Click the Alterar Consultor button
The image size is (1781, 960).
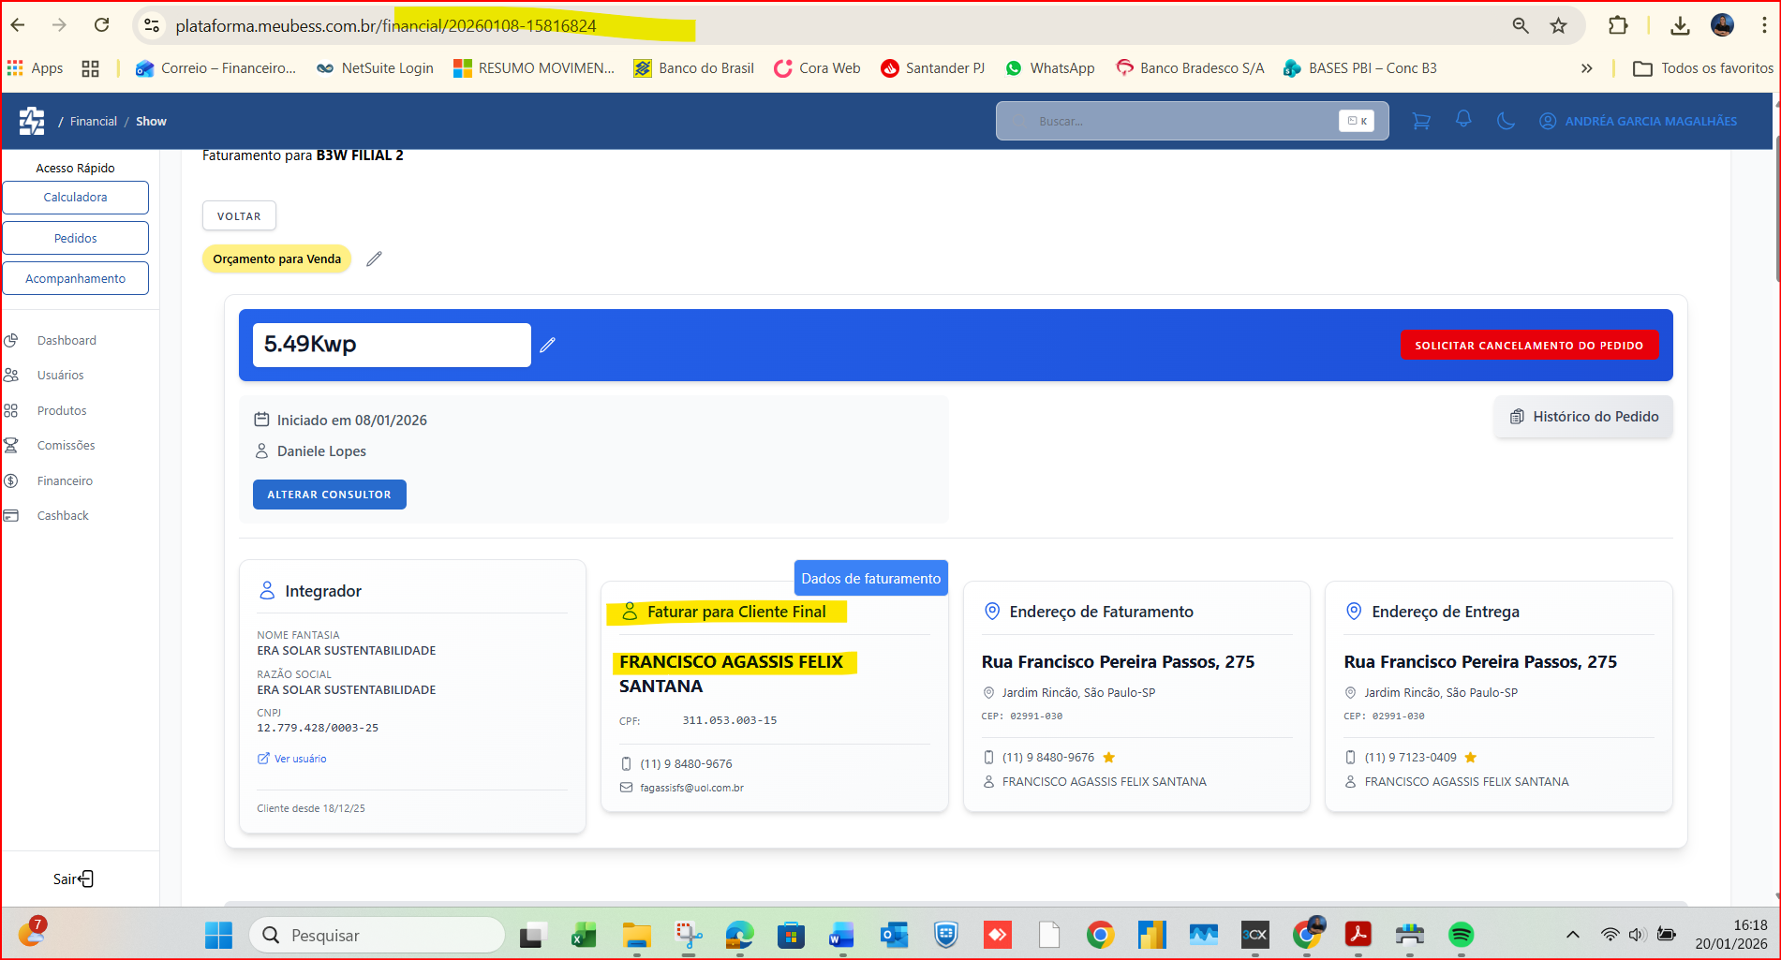pyautogui.click(x=329, y=495)
